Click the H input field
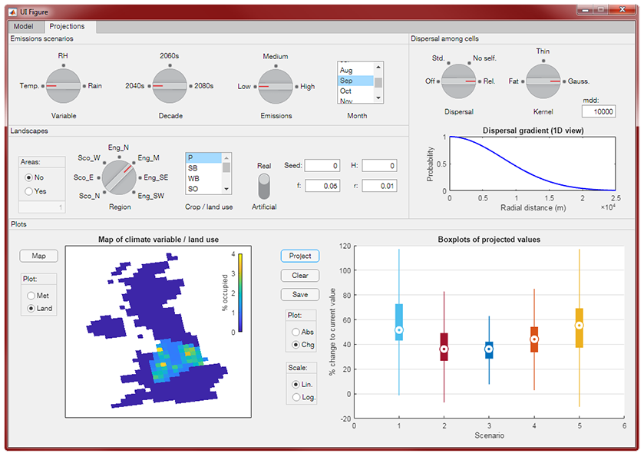This screenshot has width=644, height=460. point(379,166)
